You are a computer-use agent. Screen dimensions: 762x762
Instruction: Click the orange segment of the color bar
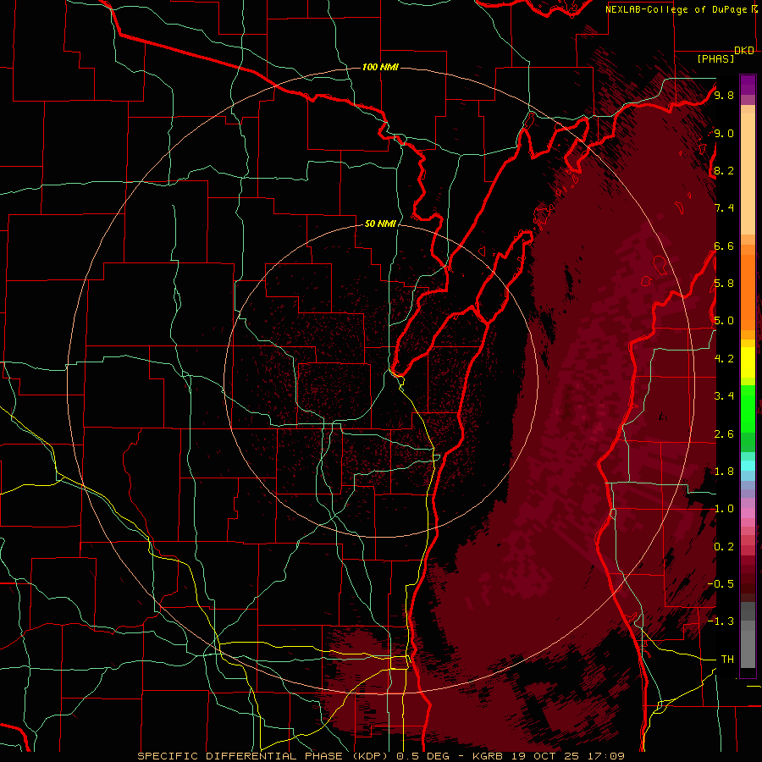tap(748, 291)
